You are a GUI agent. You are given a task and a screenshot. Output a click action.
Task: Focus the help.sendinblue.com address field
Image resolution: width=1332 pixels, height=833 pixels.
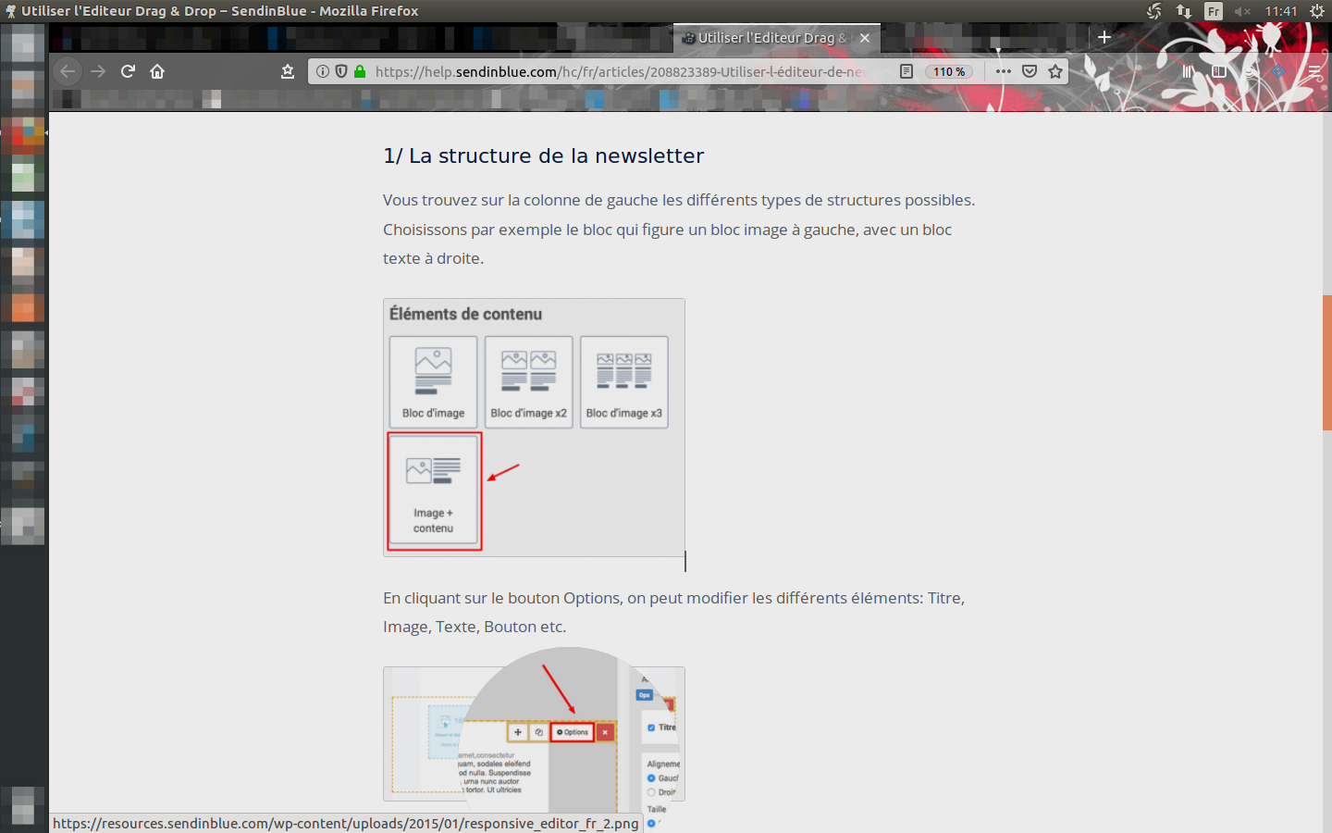pyautogui.click(x=620, y=71)
